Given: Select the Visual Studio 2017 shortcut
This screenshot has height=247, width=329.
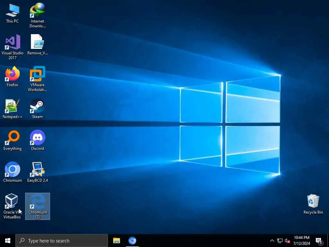Looking at the screenshot, I should click(x=13, y=47).
